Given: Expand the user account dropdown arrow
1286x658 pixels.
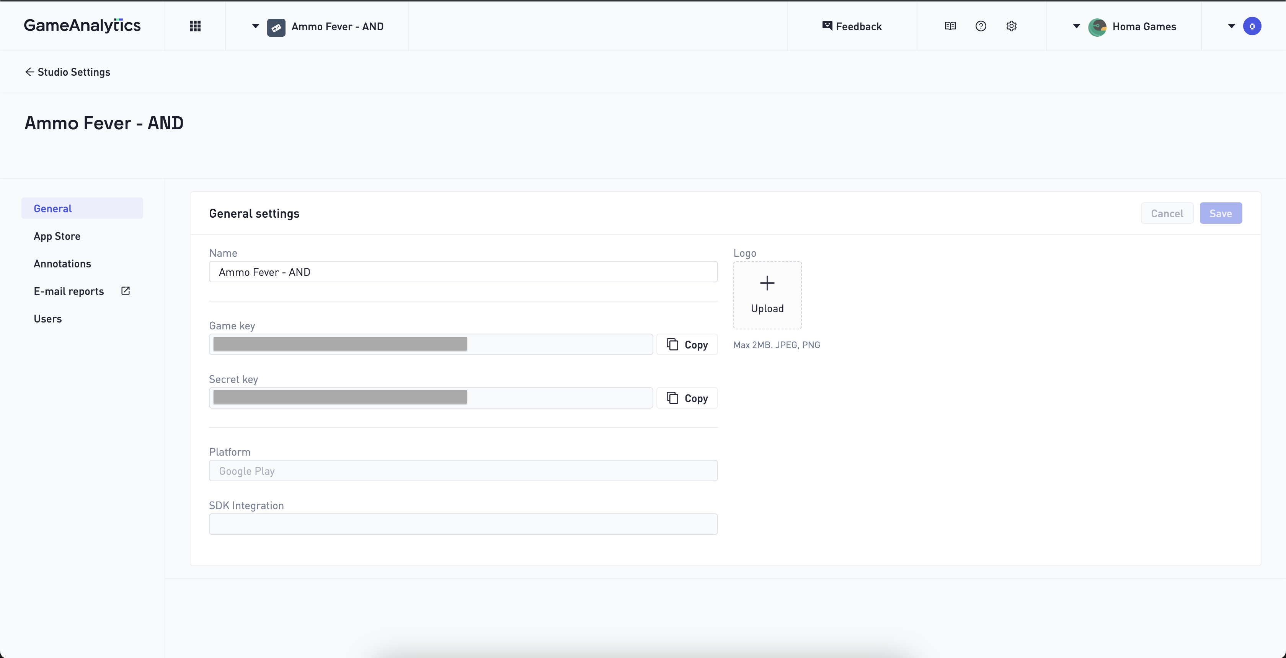Looking at the screenshot, I should tap(1231, 26).
